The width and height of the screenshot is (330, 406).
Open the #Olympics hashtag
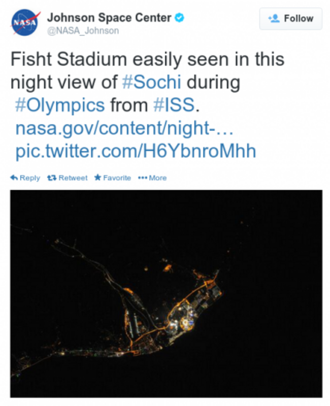pyautogui.click(x=60, y=105)
